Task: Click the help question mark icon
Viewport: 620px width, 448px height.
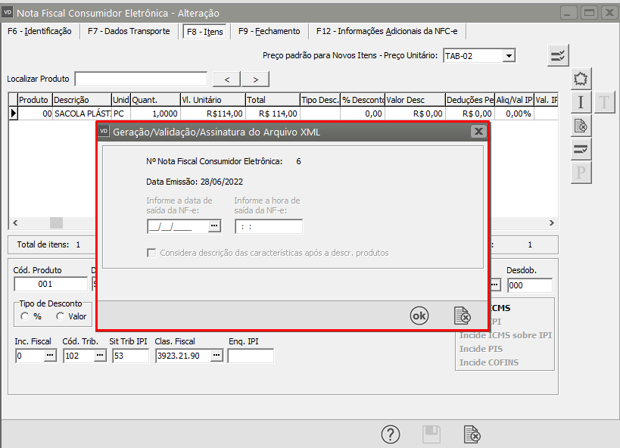Action: coord(390,434)
